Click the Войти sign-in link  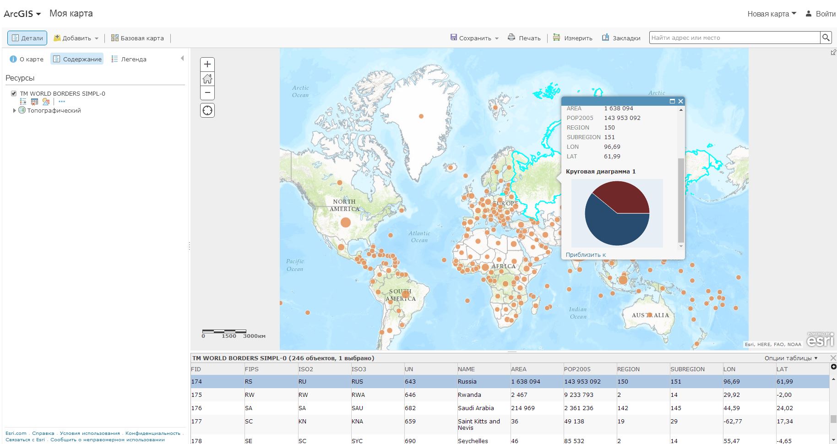coord(821,14)
